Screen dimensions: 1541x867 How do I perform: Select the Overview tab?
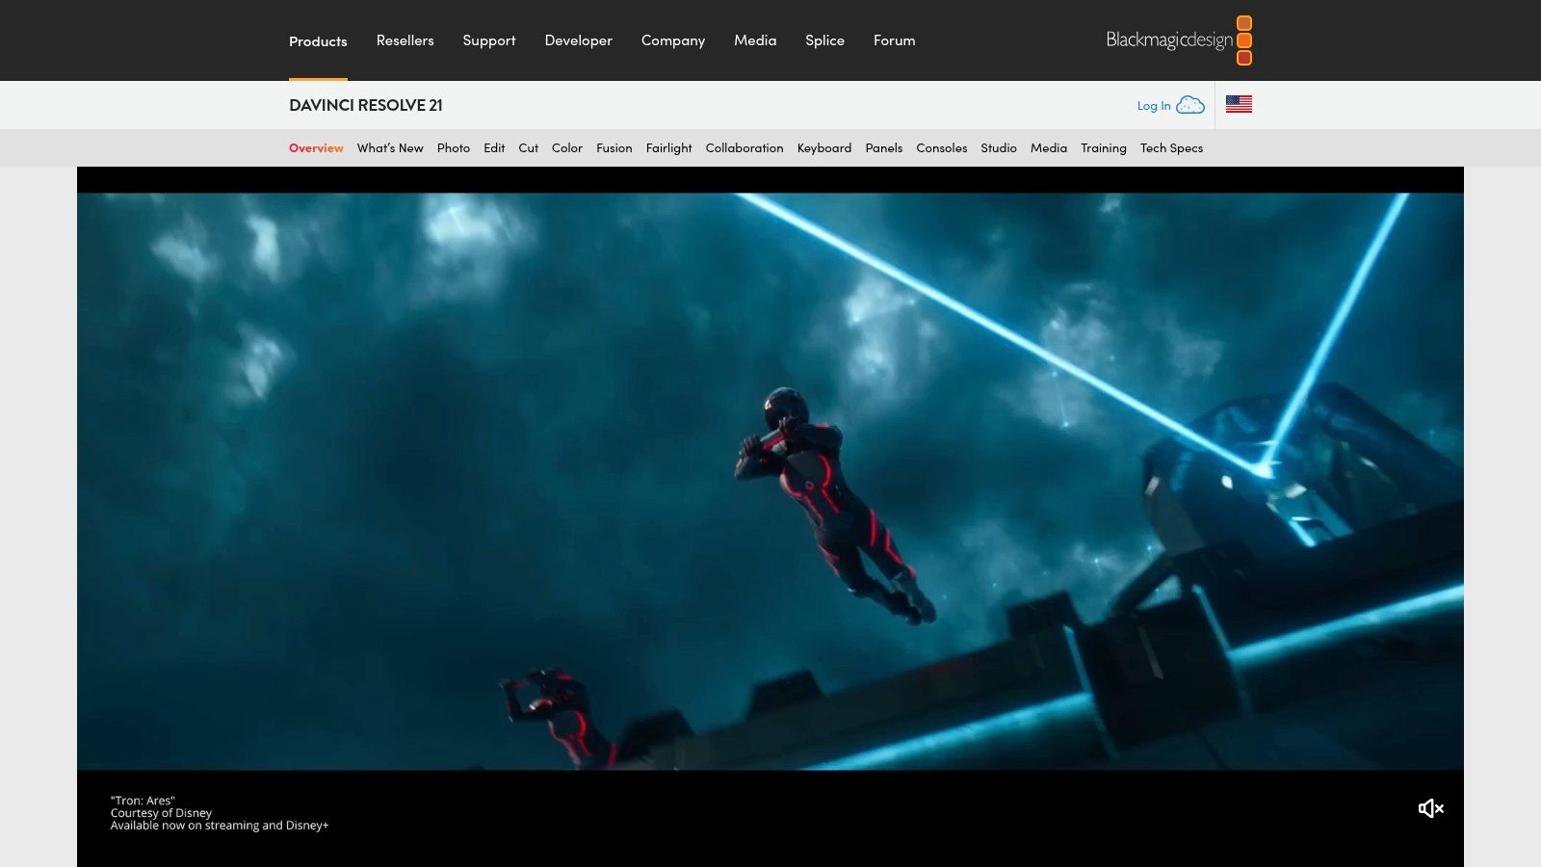point(316,148)
